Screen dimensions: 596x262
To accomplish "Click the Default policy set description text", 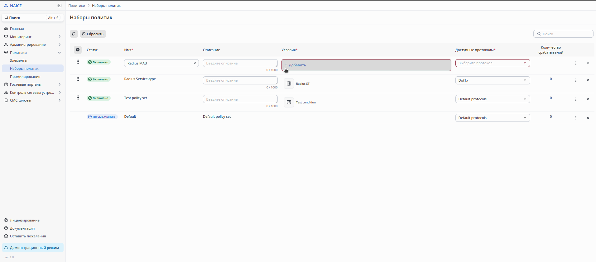I will click(x=217, y=117).
